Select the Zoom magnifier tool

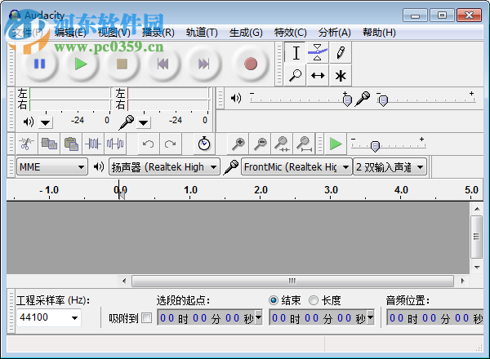[x=296, y=75]
